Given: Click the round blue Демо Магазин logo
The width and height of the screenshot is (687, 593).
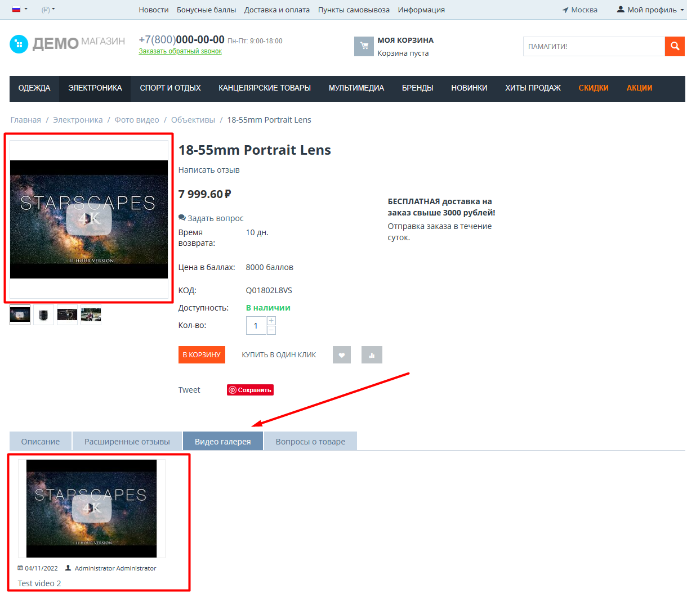Looking at the screenshot, I should pos(19,44).
